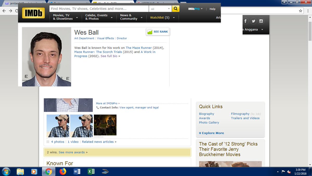Click See full bio link

[109, 56]
